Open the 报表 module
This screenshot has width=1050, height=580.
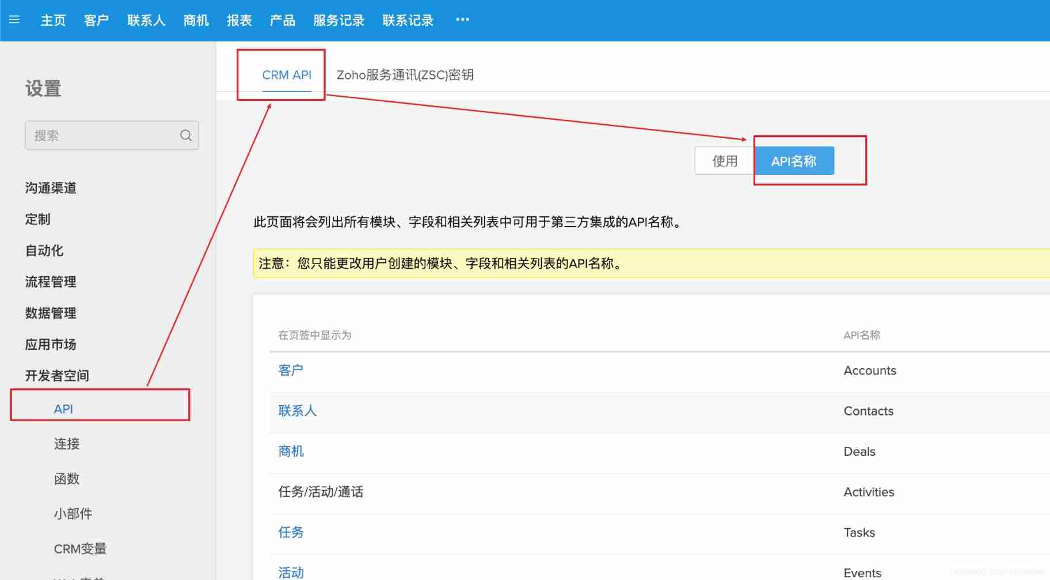point(239,20)
